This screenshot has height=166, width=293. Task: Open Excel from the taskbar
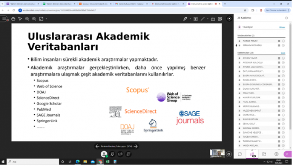tap(108, 162)
